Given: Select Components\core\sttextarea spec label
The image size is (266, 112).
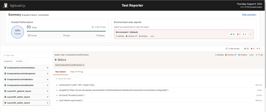Looking at the screenshot, I should pyautogui.click(x=20, y=85).
